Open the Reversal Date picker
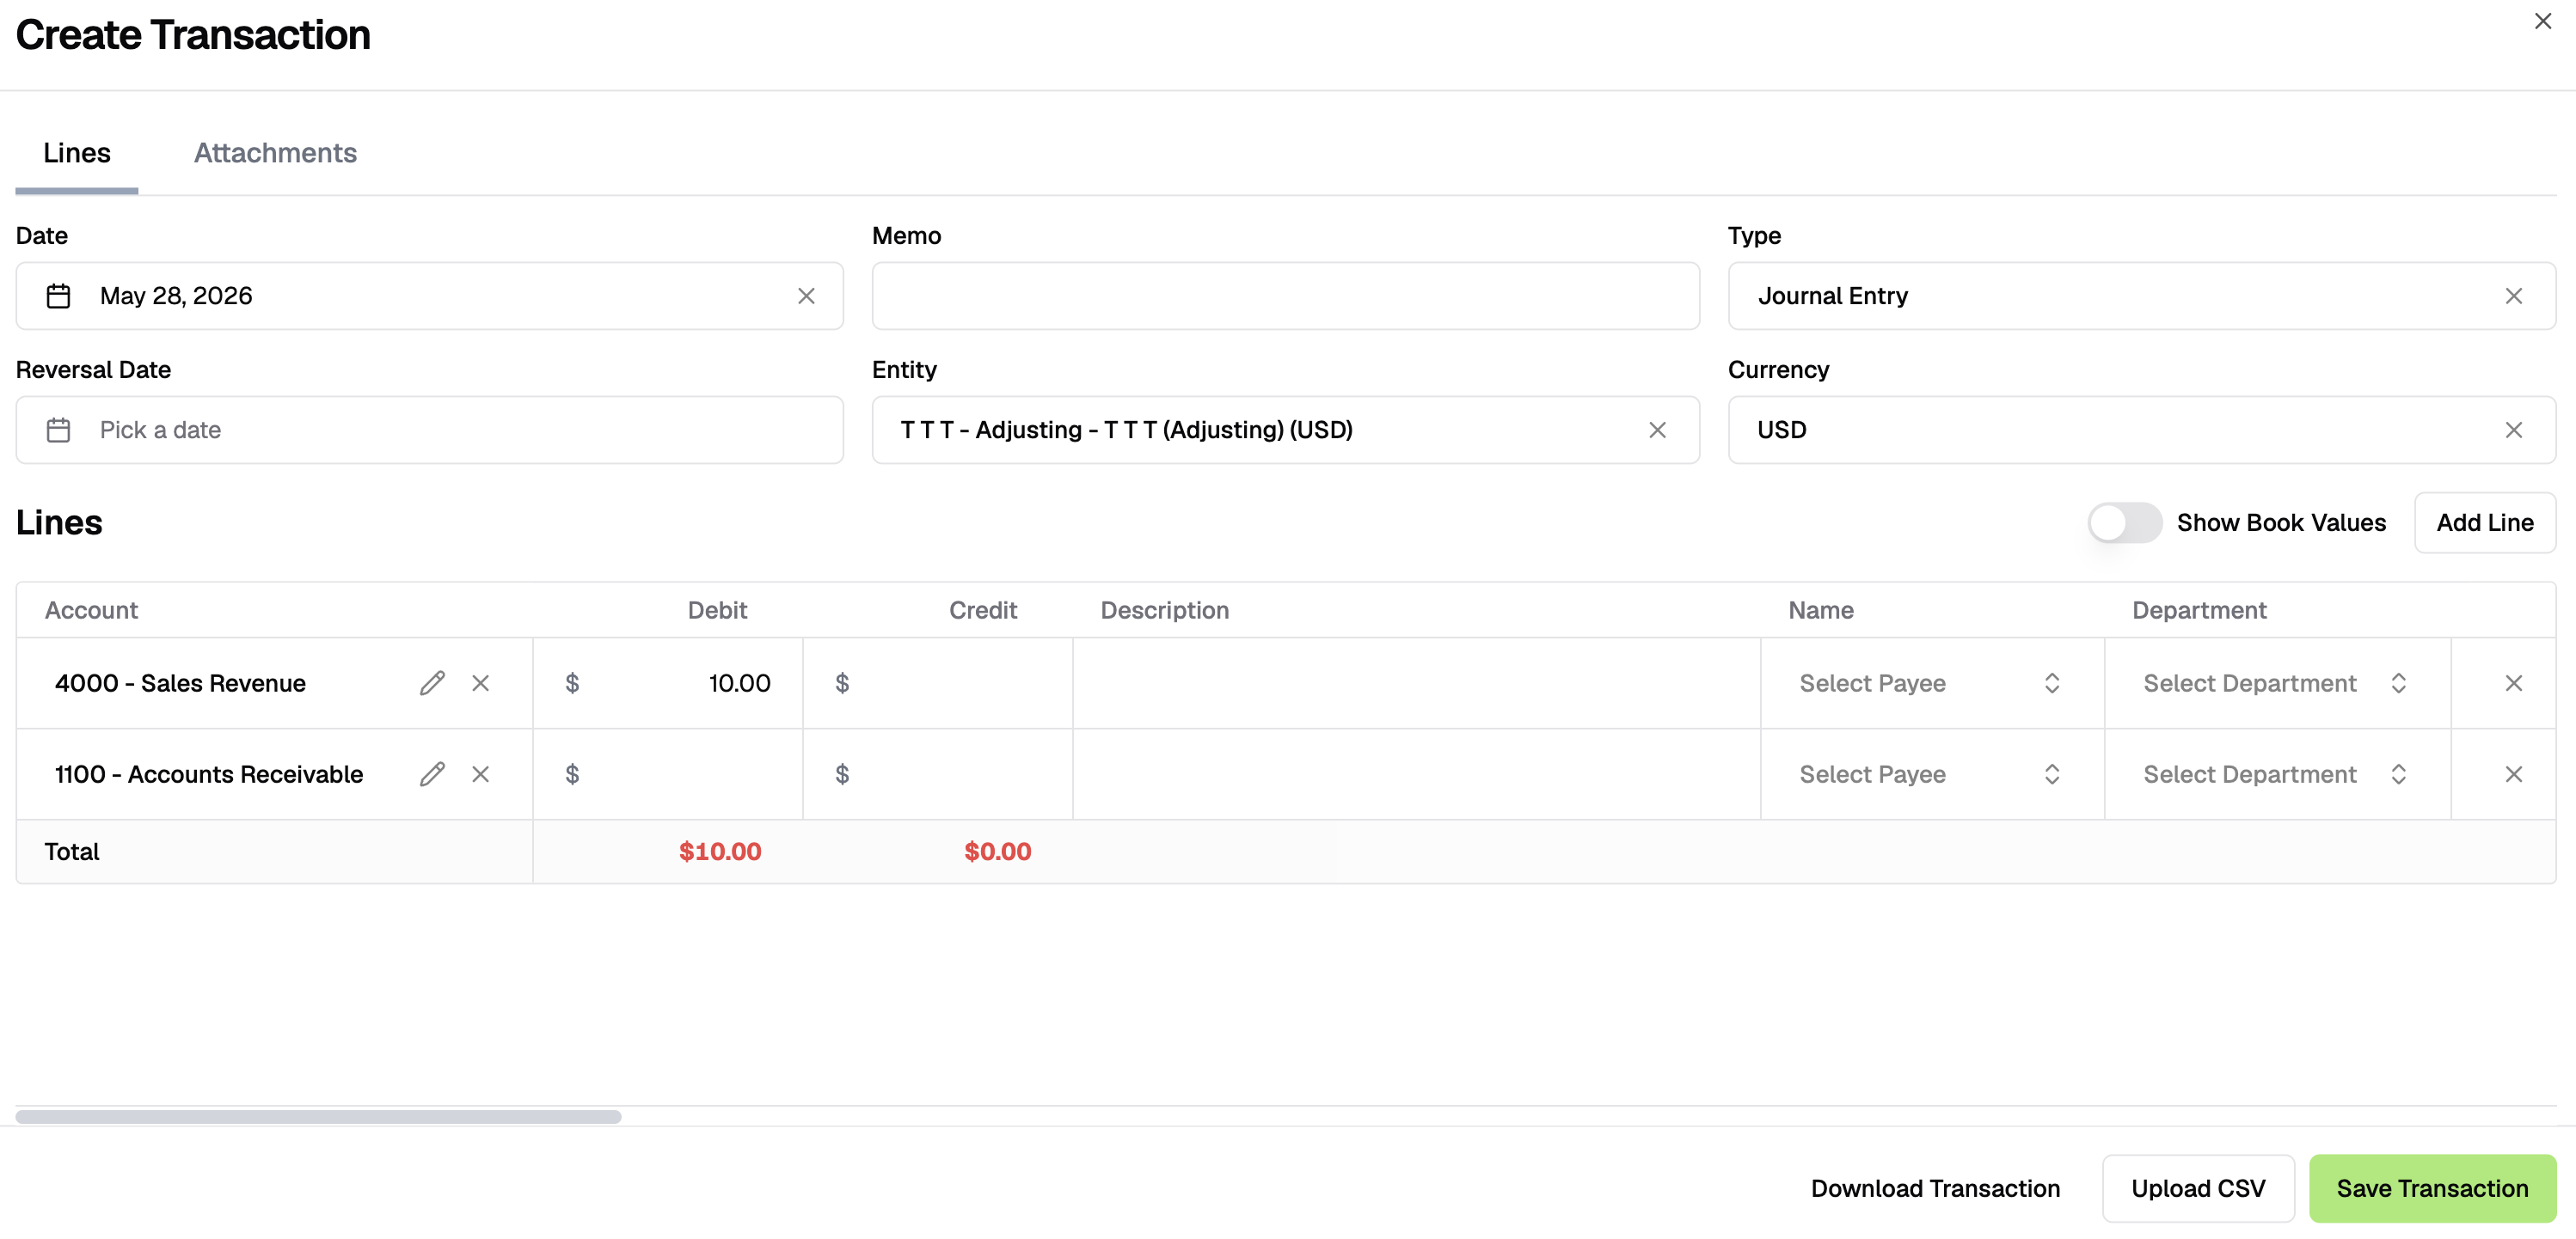 click(429, 430)
